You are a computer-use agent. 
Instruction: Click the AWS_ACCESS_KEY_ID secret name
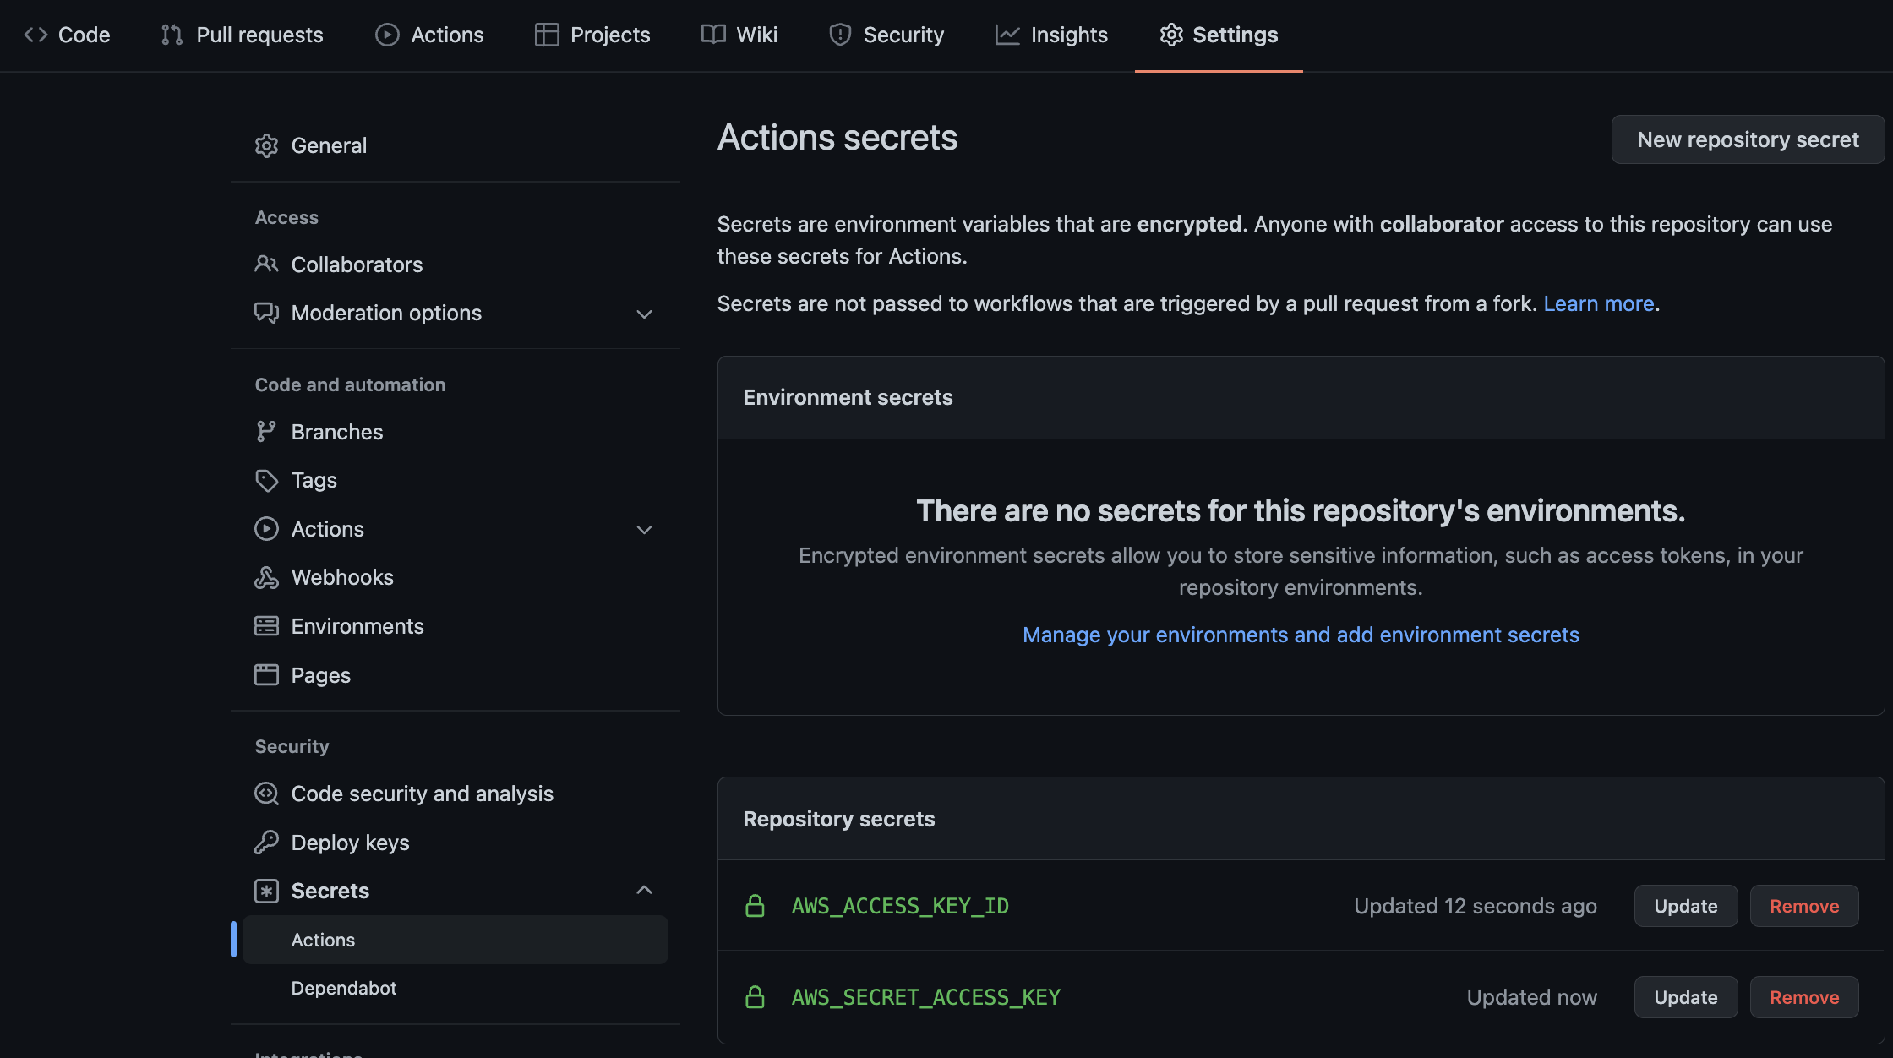click(900, 906)
